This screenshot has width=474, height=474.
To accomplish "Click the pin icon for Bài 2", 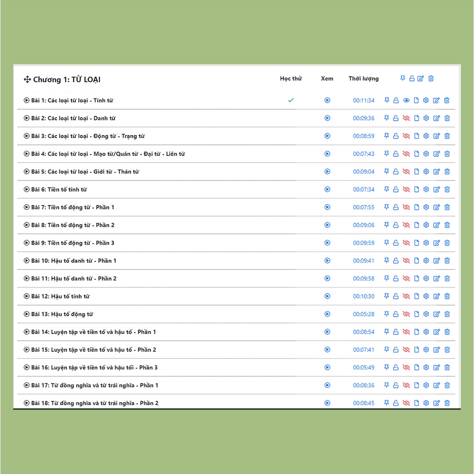I will 387,118.
